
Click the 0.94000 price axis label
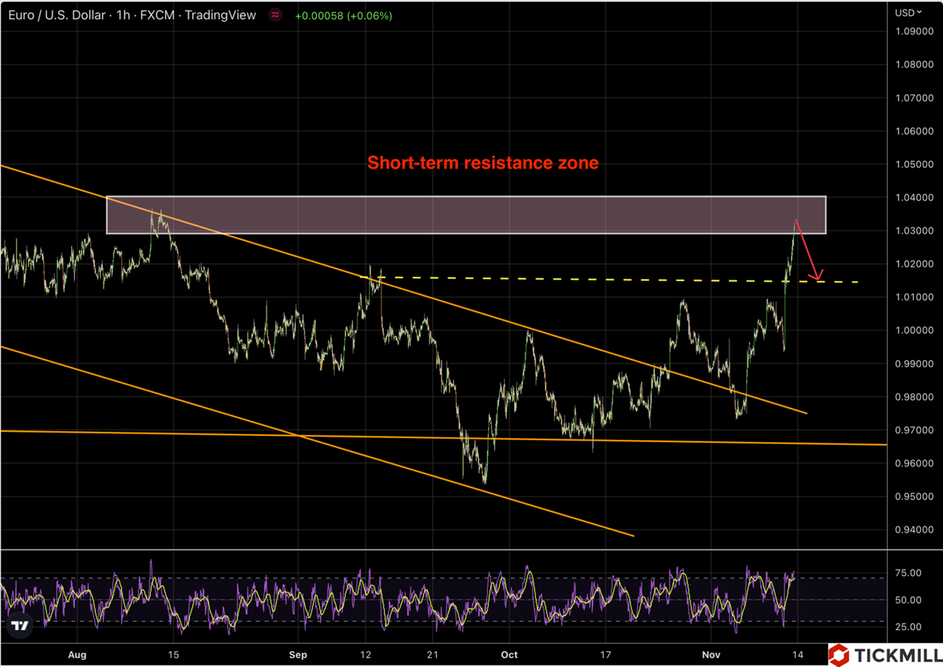(914, 529)
